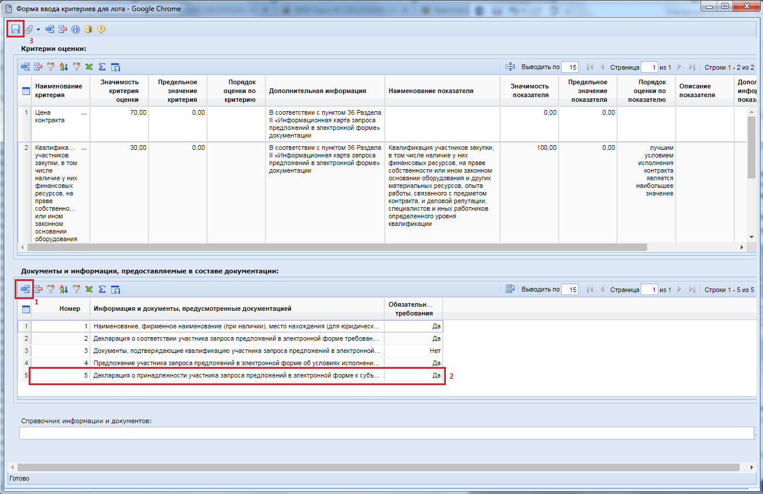Click the A-Z sort icon in criteria grid
The width and height of the screenshot is (763, 494).
[x=64, y=67]
